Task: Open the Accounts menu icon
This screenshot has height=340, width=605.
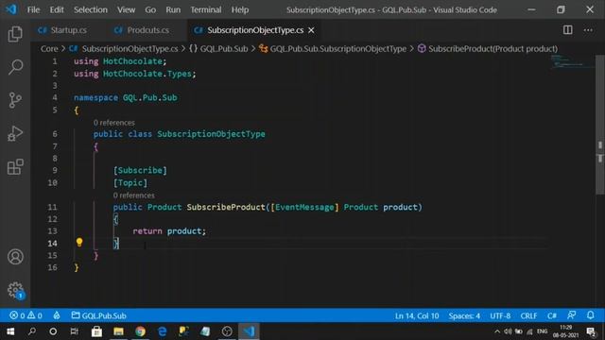Action: (x=15, y=257)
